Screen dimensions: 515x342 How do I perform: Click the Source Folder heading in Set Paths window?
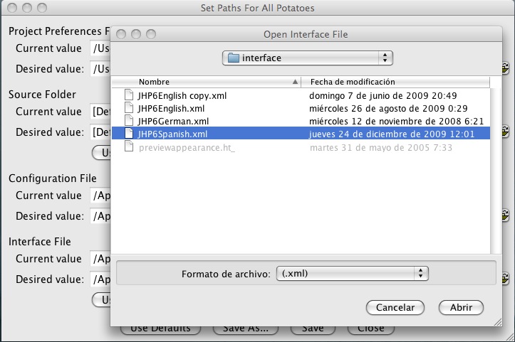coord(42,95)
